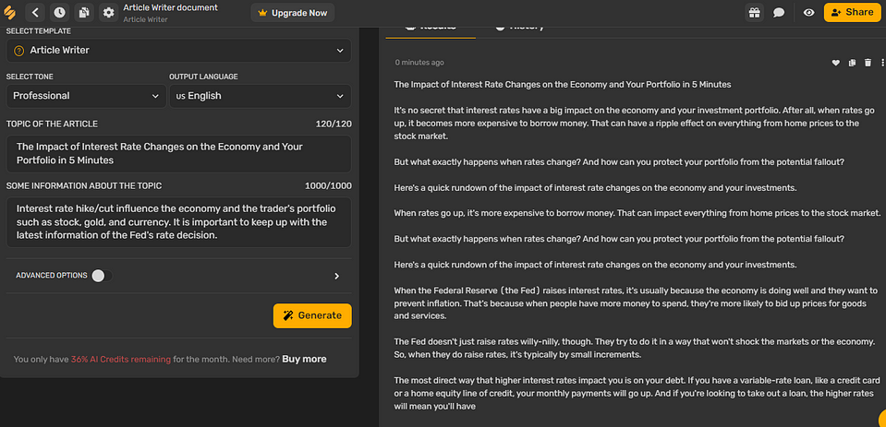Screen dimensions: 886x427
Task: Click the copy documents icon in the top bar
Action: click(x=84, y=13)
